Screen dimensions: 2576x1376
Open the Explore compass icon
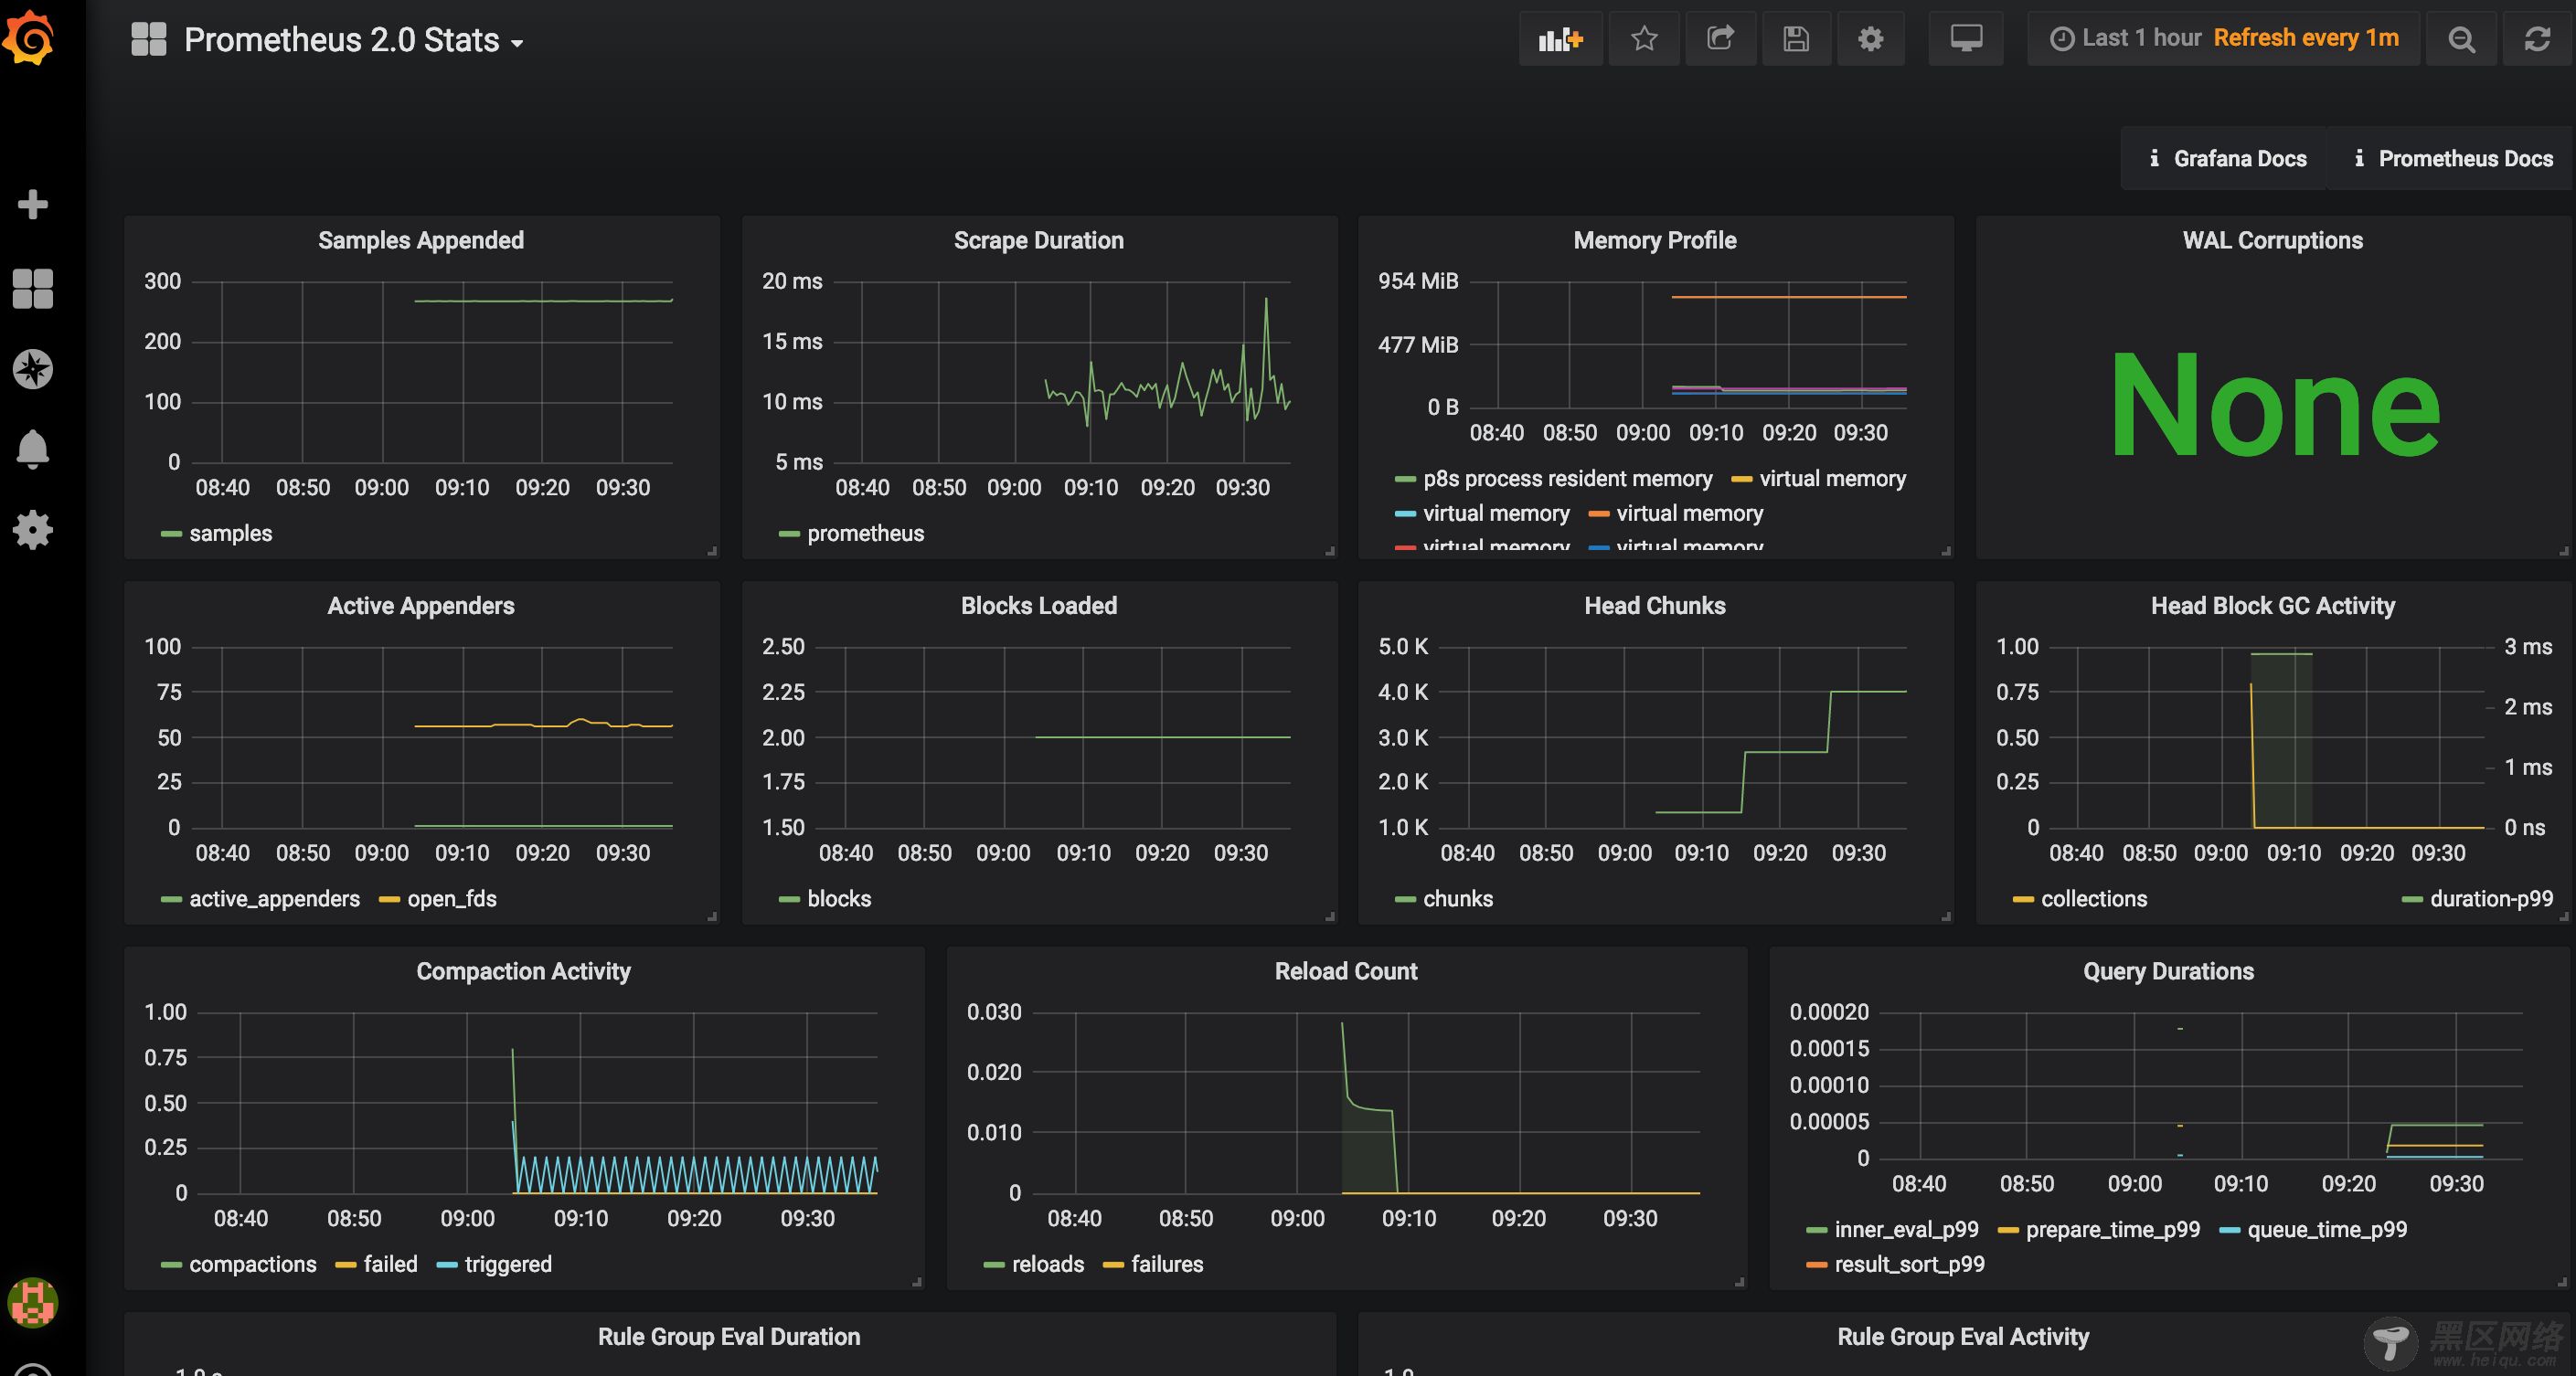33,369
